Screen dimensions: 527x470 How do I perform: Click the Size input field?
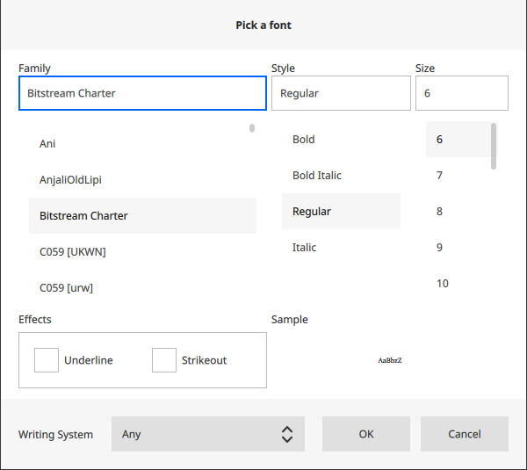tap(461, 93)
